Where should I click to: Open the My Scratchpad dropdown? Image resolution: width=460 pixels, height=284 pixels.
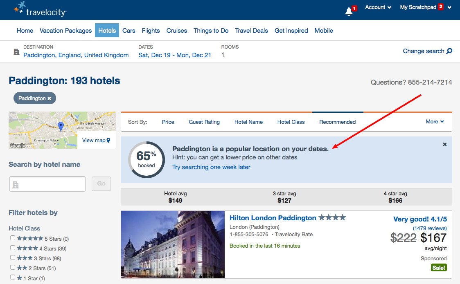tap(426, 7)
